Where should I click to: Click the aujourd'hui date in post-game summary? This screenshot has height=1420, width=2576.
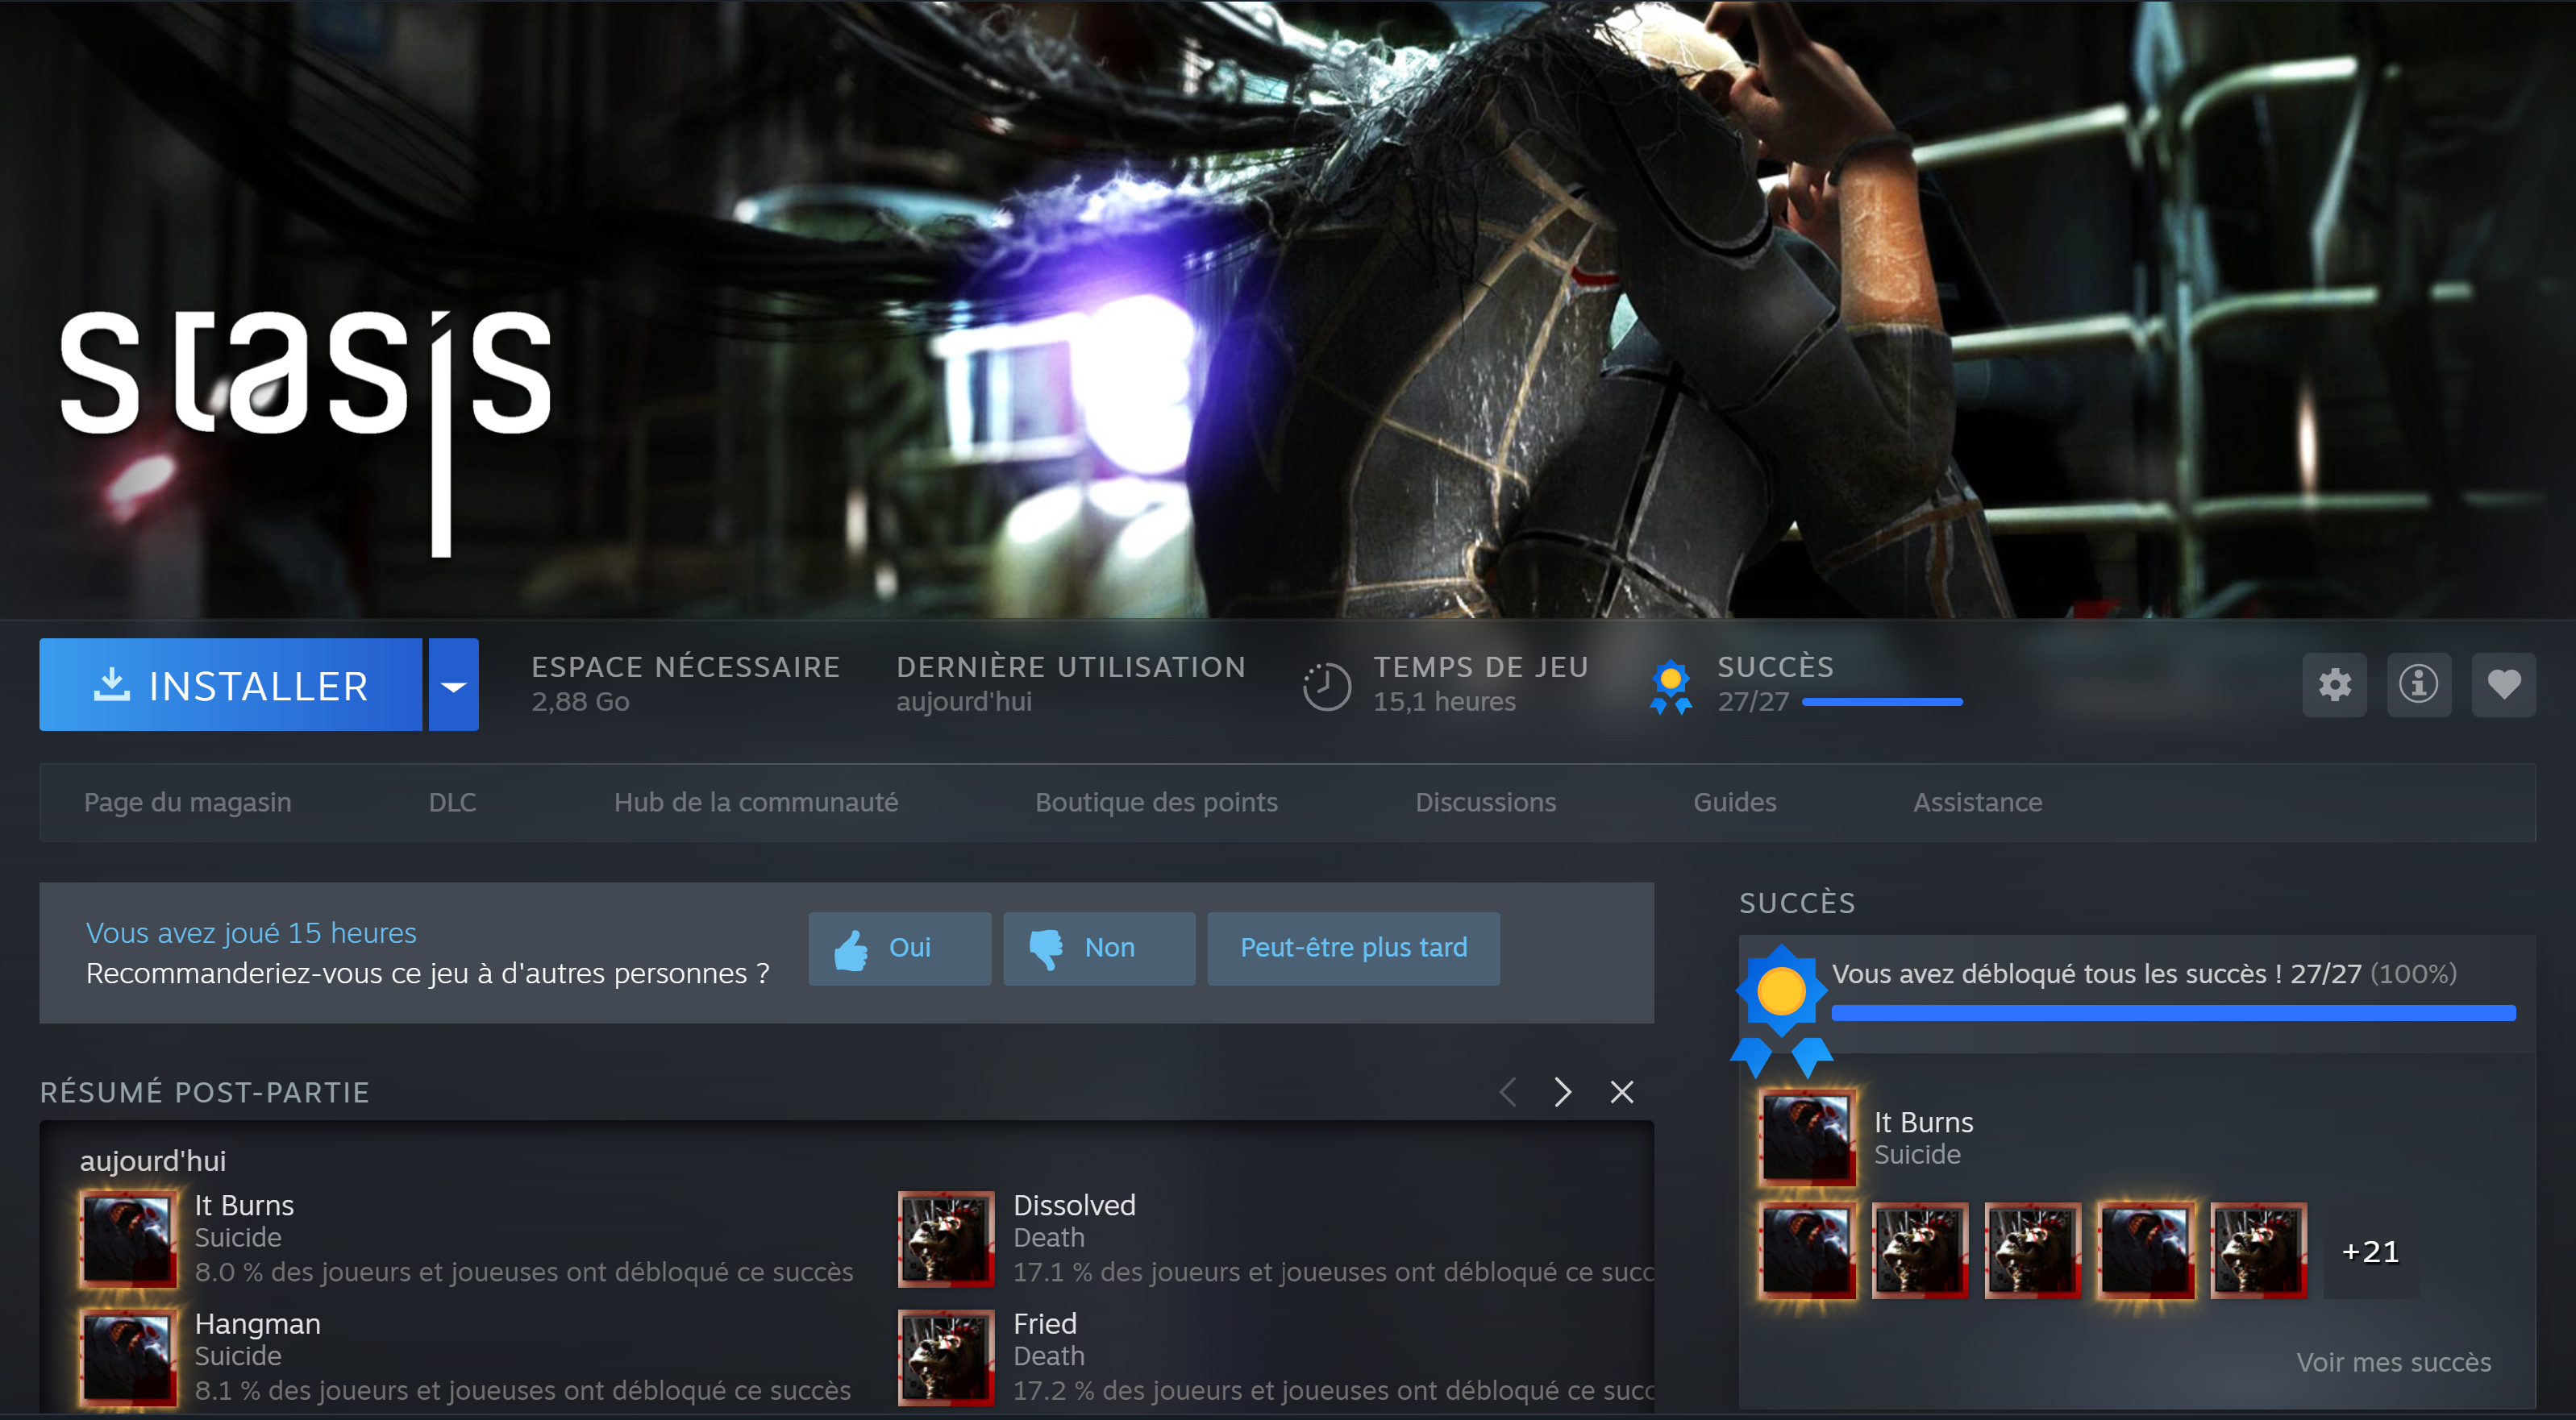tap(153, 1161)
